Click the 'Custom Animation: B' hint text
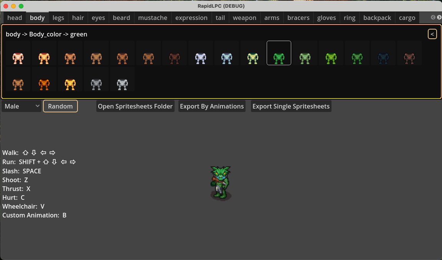 pos(35,215)
